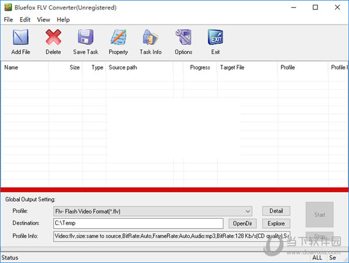Minimize the Bluefox FLV Converter window
349x263 pixels.
294,8
